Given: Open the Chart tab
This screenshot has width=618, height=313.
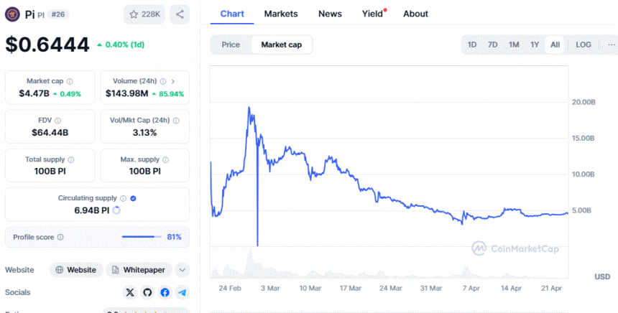Looking at the screenshot, I should [232, 14].
